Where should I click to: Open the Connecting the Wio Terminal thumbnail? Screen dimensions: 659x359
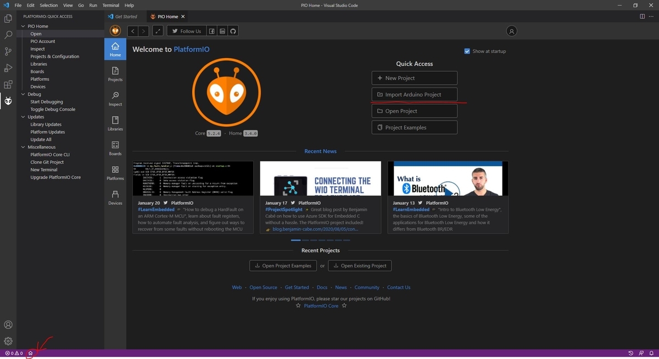(320, 178)
